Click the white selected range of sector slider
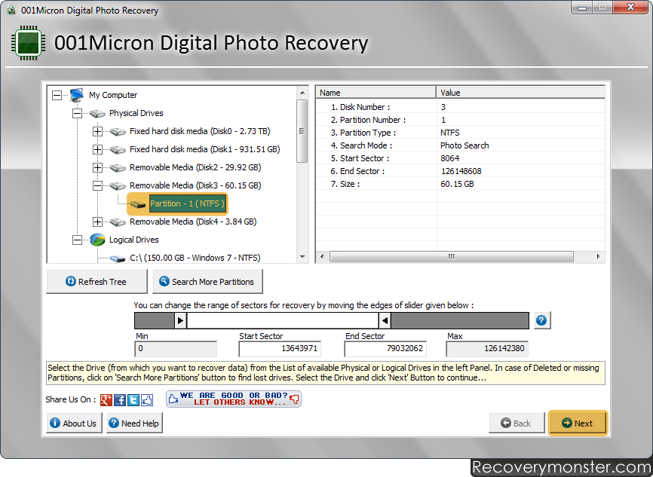The width and height of the screenshot is (653, 477). pos(283,320)
